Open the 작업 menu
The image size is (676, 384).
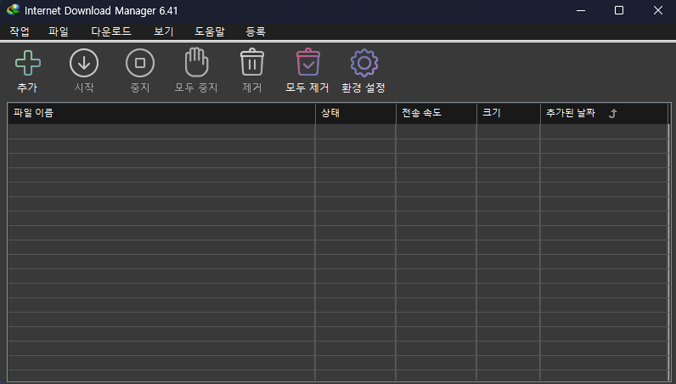(20, 32)
